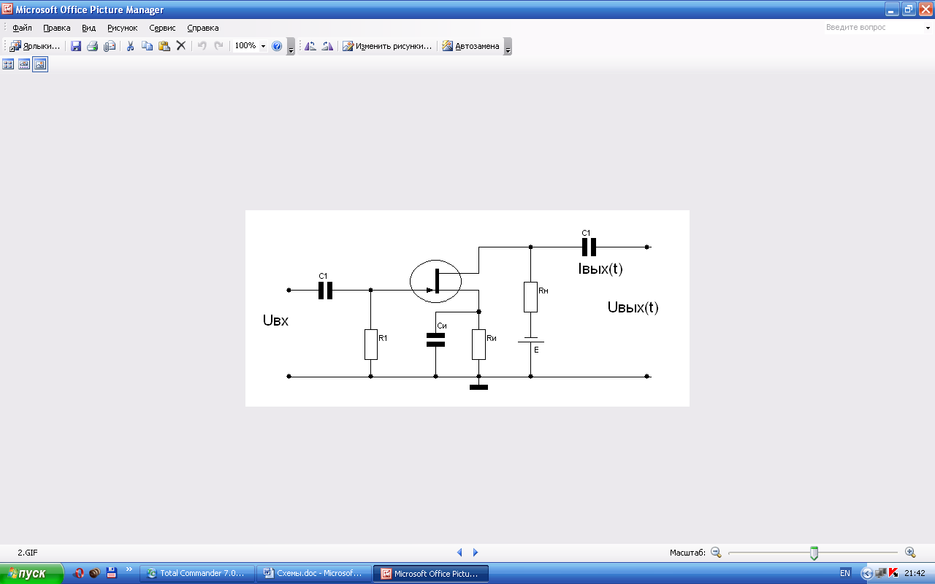935x584 pixels.
Task: Click the zoom in magnifier icon
Action: [910, 553]
